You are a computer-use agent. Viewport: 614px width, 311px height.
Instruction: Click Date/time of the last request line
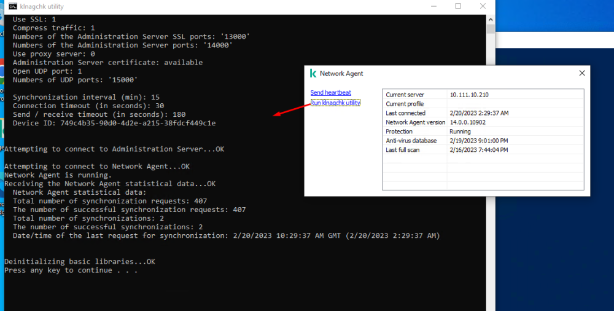click(227, 235)
